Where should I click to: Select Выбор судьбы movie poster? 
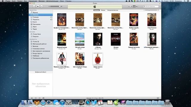tap(134, 20)
